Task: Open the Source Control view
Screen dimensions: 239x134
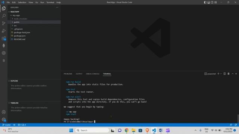Action: [4, 23]
